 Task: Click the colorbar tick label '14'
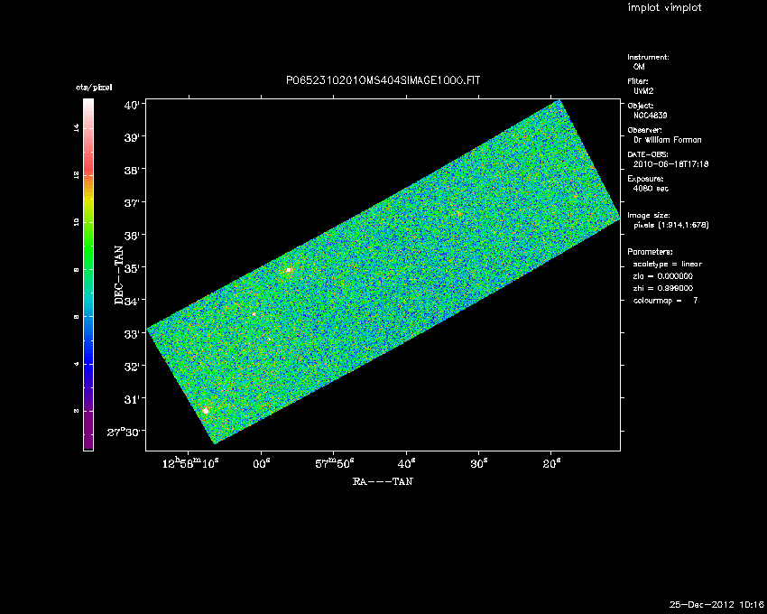pos(77,128)
